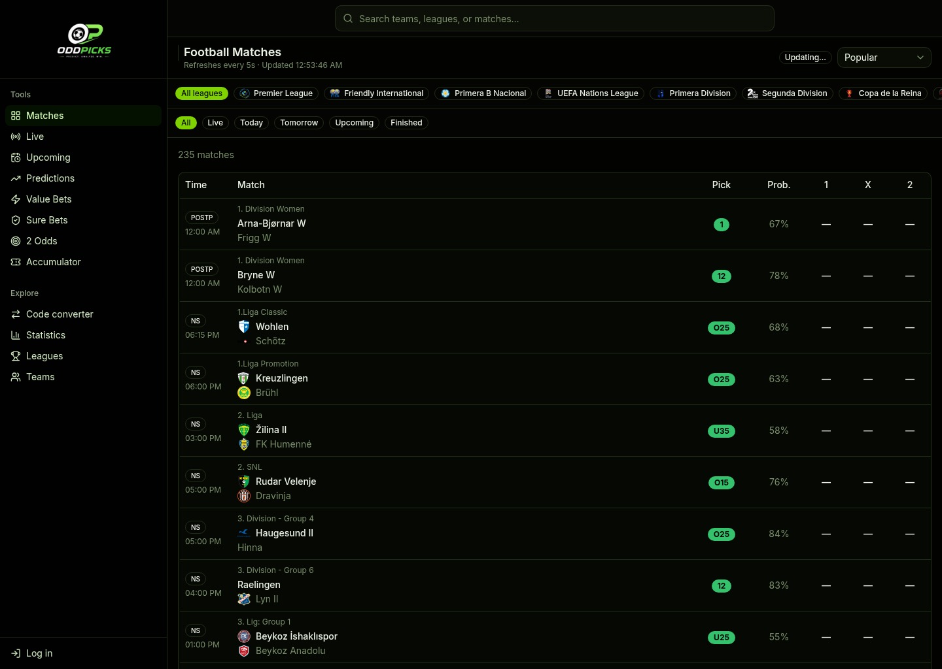Open the Bryne W match

tap(555, 276)
